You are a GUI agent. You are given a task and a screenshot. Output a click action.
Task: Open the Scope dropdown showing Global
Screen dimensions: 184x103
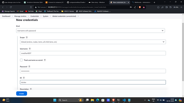[x=93, y=42]
